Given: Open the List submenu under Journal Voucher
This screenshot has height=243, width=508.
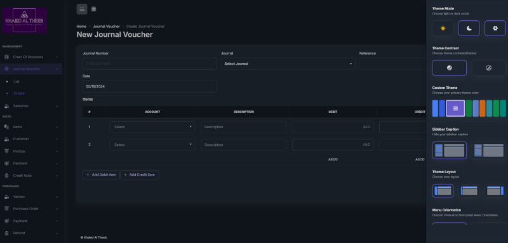Looking at the screenshot, I should point(17,82).
